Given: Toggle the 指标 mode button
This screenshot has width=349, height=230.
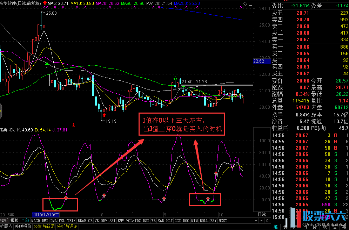Looking at the screenshot, I should 4,221.
